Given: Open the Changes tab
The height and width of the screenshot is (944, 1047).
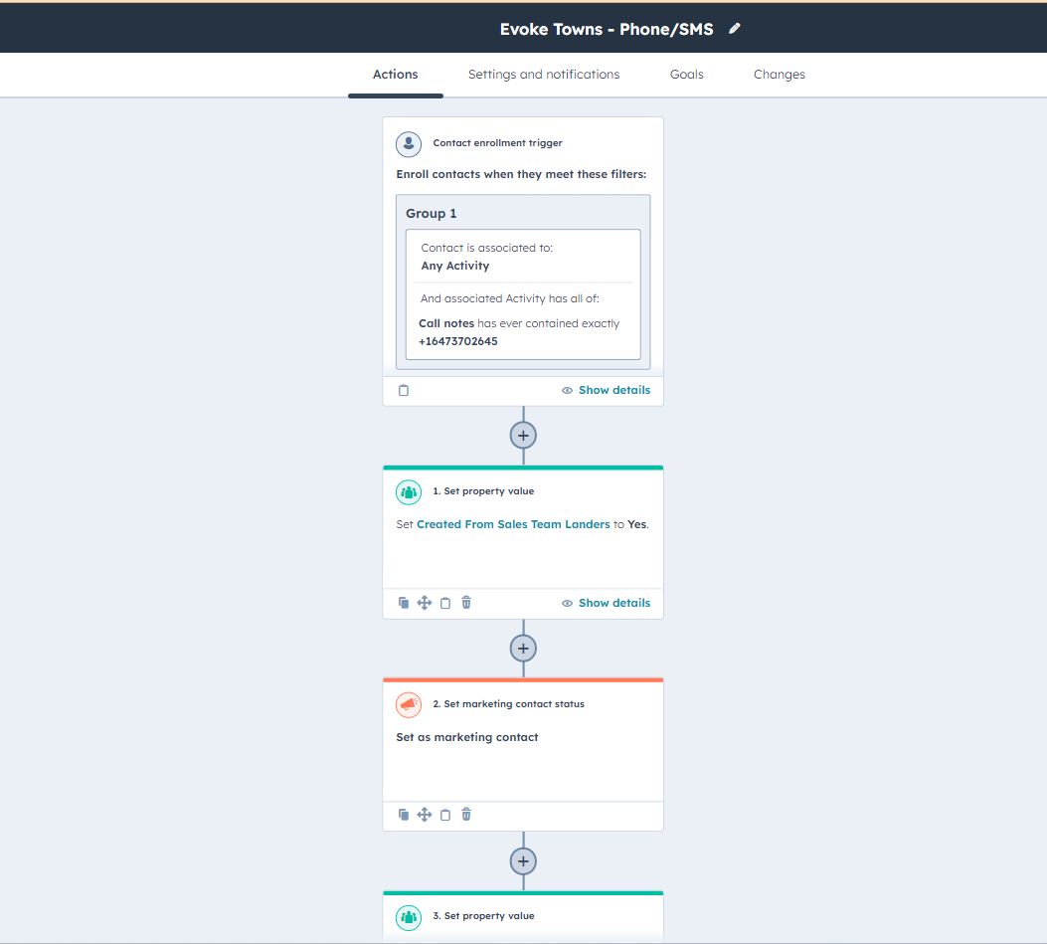Looking at the screenshot, I should coord(780,75).
